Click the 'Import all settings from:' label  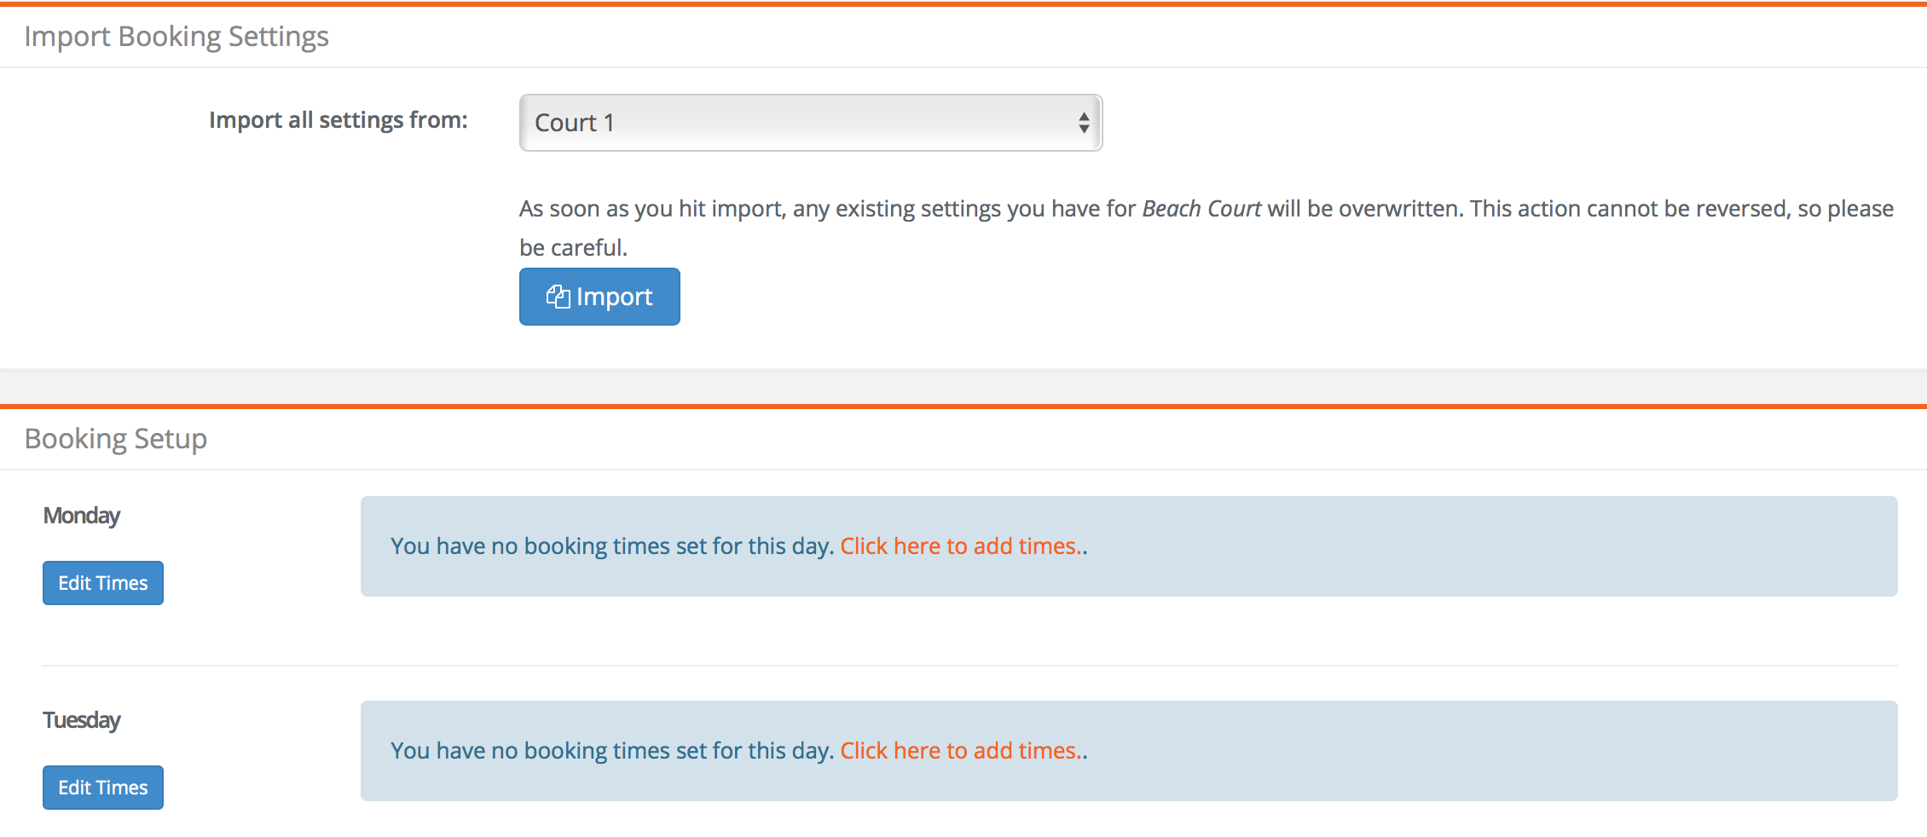click(x=339, y=120)
